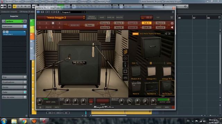Open the mesa boggie 2 preset dropdown
The width and height of the screenshot is (222, 124).
[x=84, y=18]
